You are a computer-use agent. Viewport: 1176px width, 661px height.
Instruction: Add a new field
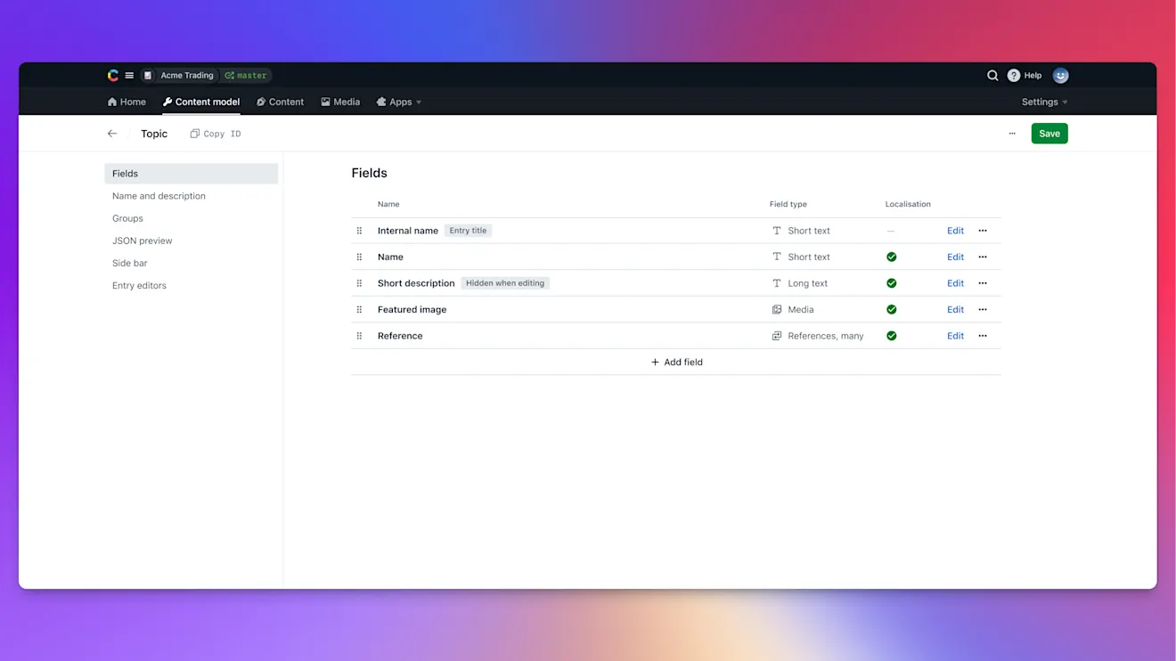click(x=676, y=362)
